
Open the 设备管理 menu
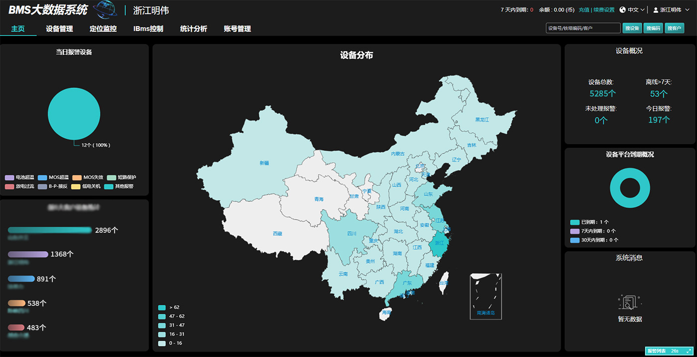59,29
